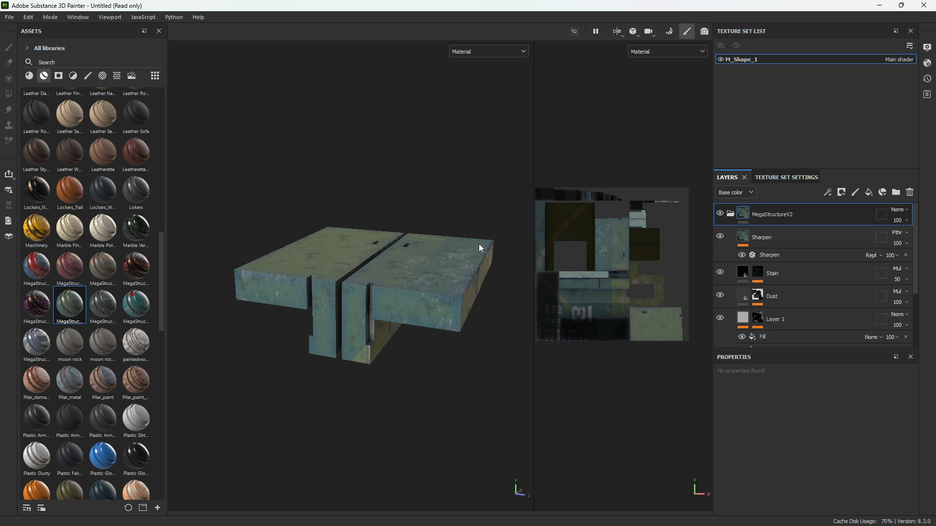Image resolution: width=936 pixels, height=526 pixels.
Task: Hide the Stain layer
Action: pos(720,272)
